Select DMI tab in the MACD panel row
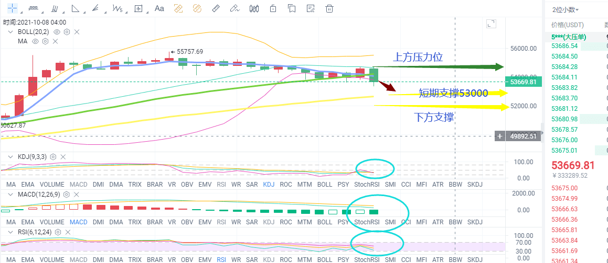Viewport: 608px width, 263px height. pos(98,222)
